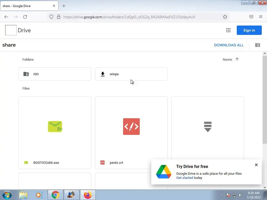
Task: Reverse sort direction with the arrow
Action: coord(237,59)
